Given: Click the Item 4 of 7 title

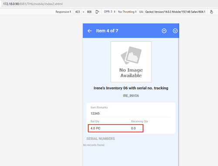Looking at the screenshot, I should coord(107,31).
